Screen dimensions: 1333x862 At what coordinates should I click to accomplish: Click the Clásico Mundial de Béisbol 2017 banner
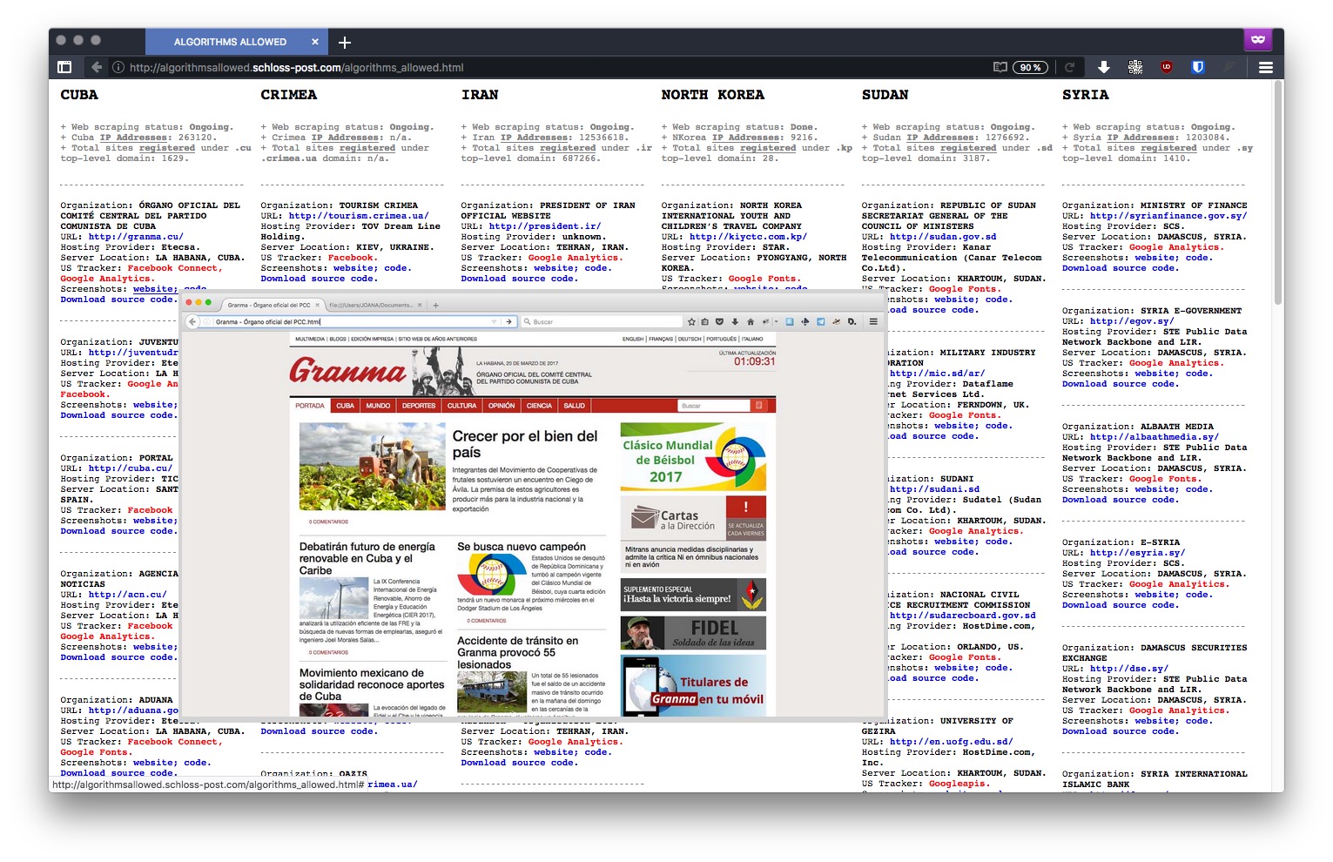(693, 456)
